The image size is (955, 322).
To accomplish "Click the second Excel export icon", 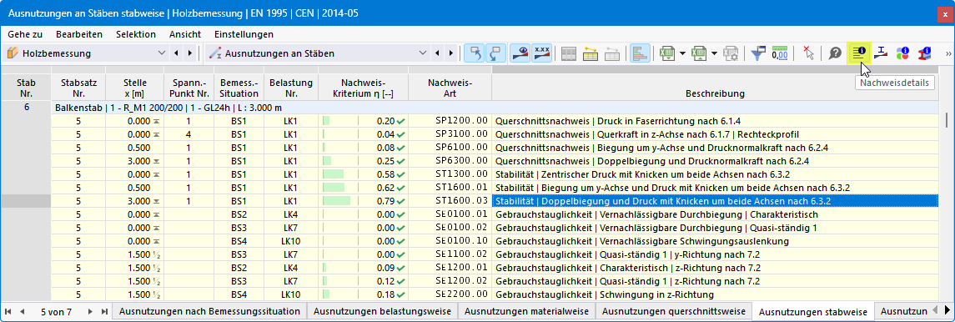I will [x=699, y=53].
